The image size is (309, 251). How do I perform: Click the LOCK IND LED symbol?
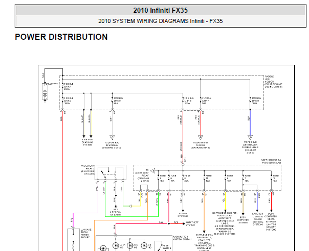[x=116, y=245]
